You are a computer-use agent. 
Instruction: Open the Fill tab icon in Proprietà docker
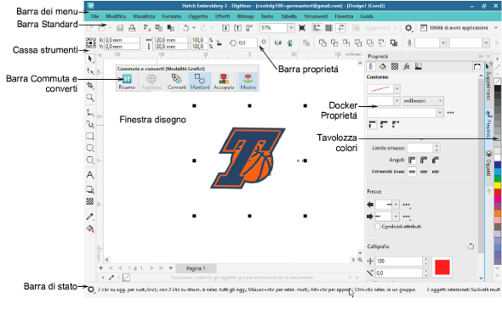click(x=383, y=66)
